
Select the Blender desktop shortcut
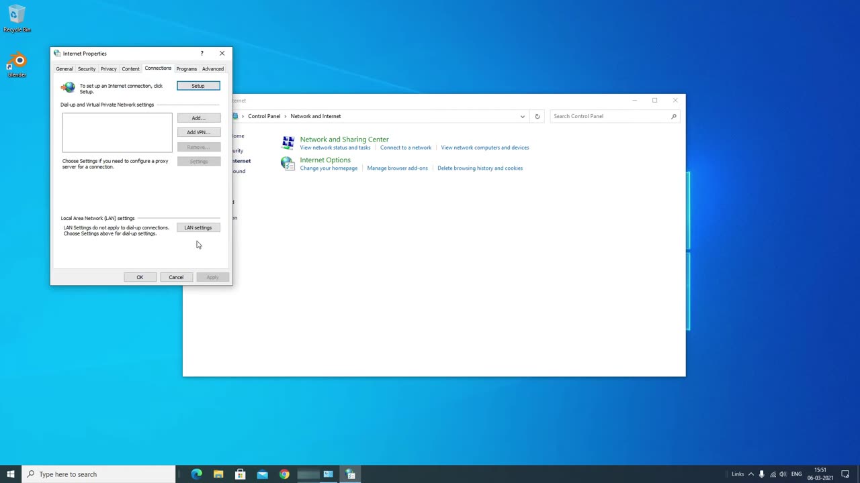point(17,65)
